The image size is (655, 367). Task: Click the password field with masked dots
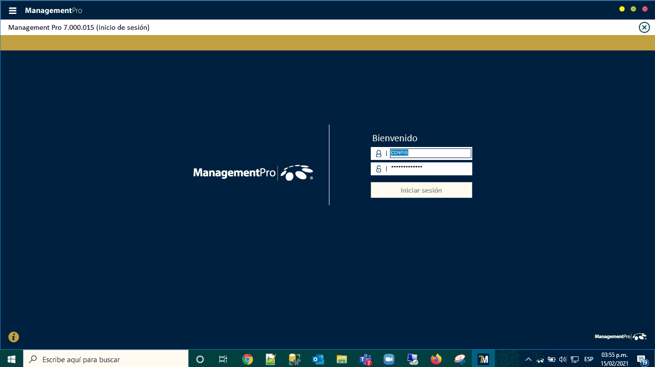[x=430, y=169]
